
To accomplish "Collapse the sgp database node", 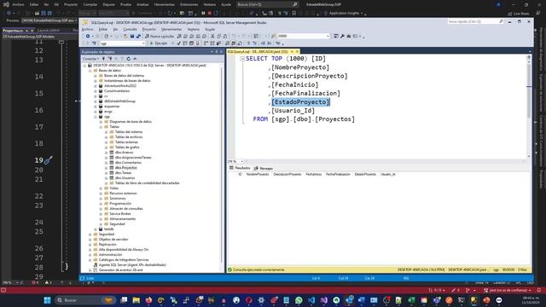I will click(x=96, y=117).
